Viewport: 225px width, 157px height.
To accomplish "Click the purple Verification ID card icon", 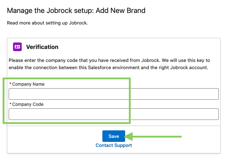I will tap(17, 47).
